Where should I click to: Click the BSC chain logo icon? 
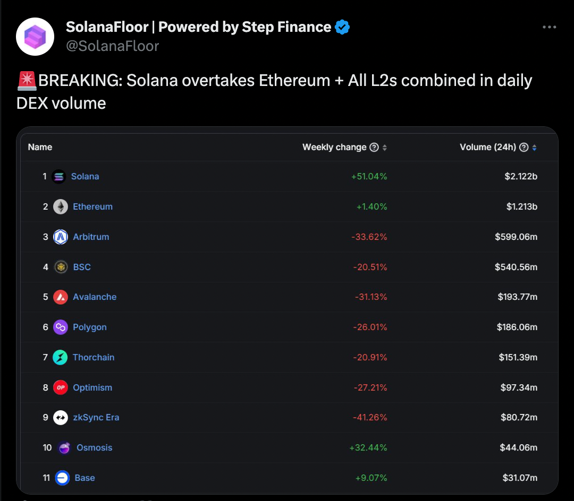point(61,267)
